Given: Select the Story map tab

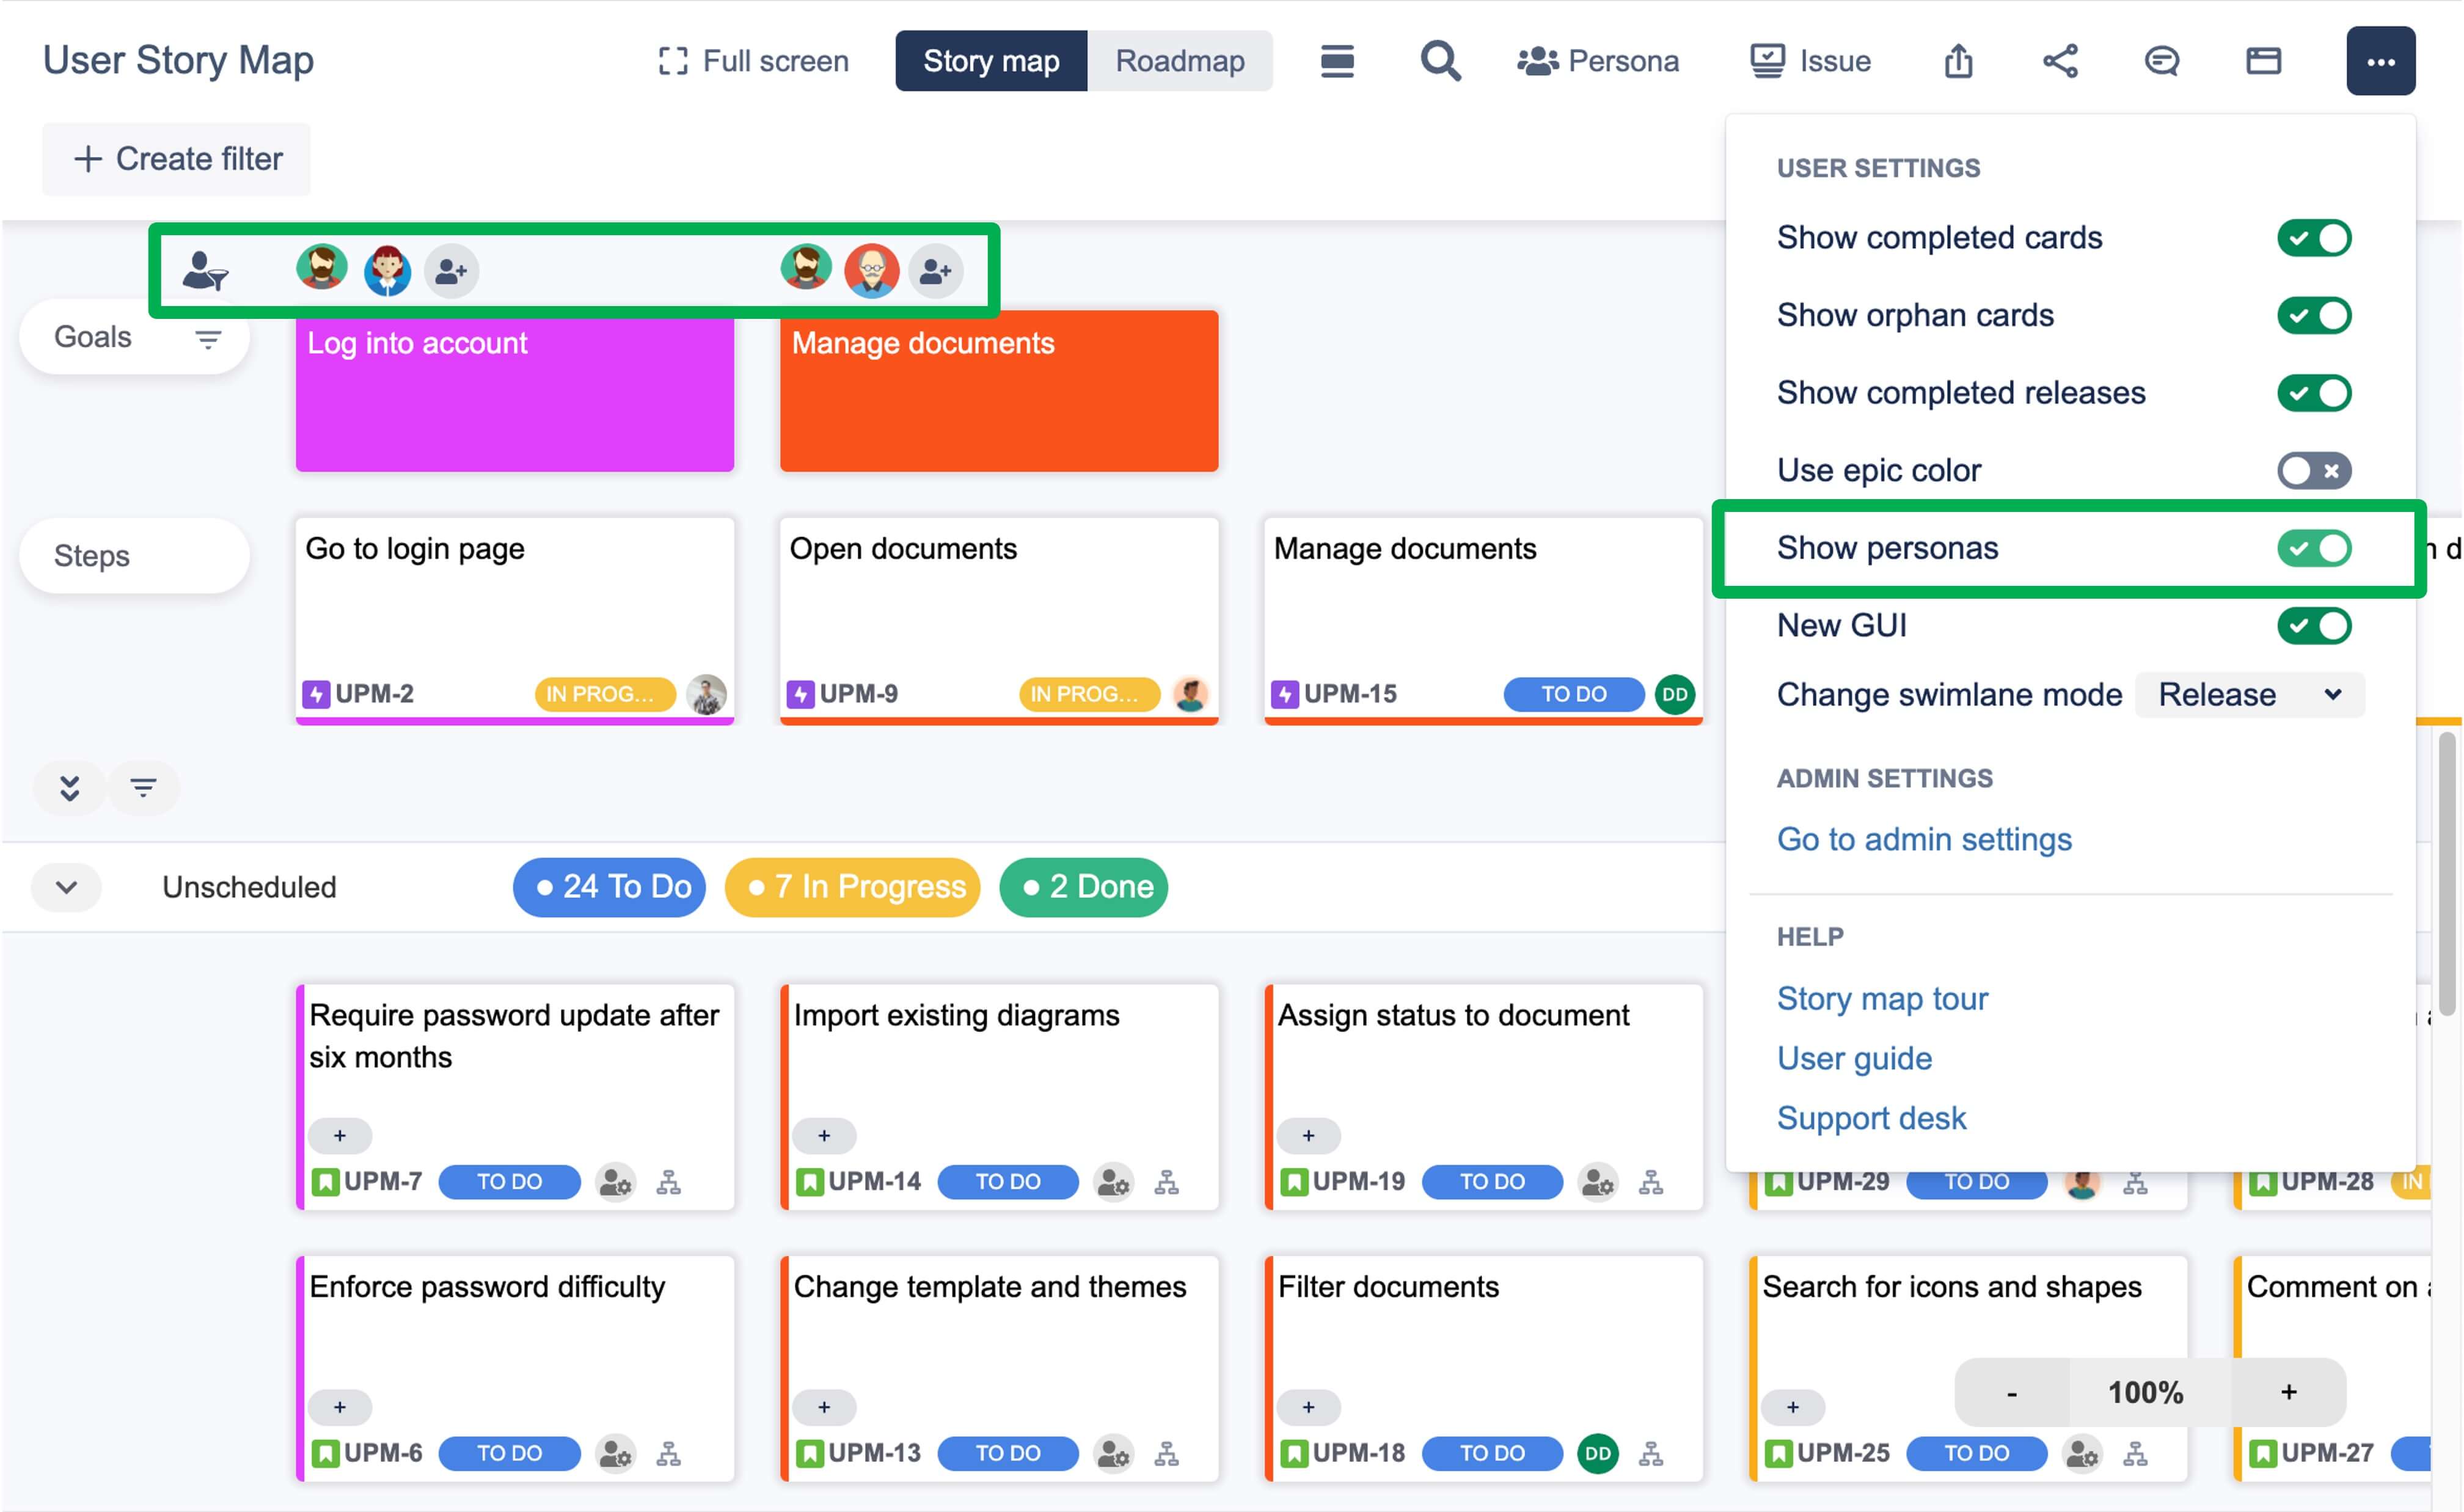Looking at the screenshot, I should pos(990,61).
